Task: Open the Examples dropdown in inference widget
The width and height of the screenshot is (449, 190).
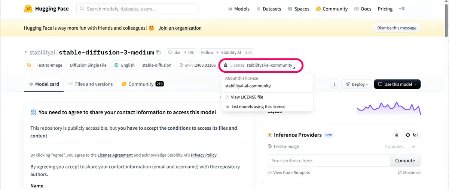Action: (400, 147)
